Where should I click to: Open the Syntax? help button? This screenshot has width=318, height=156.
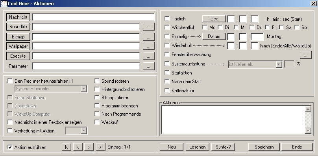point(223,147)
